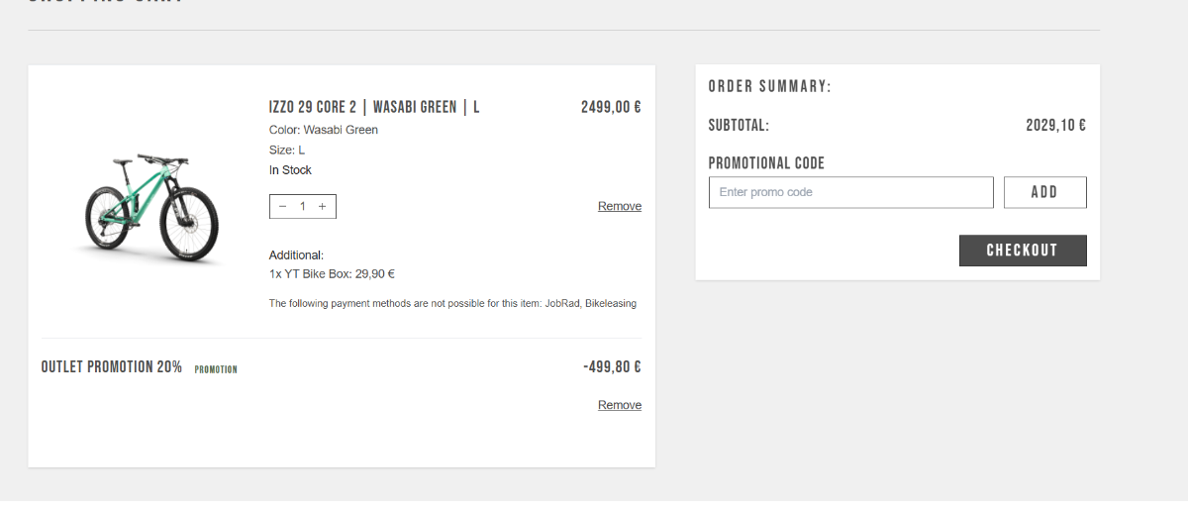1188x507 pixels.
Task: Decrease quantity with the minus icon
Action: pyautogui.click(x=283, y=206)
